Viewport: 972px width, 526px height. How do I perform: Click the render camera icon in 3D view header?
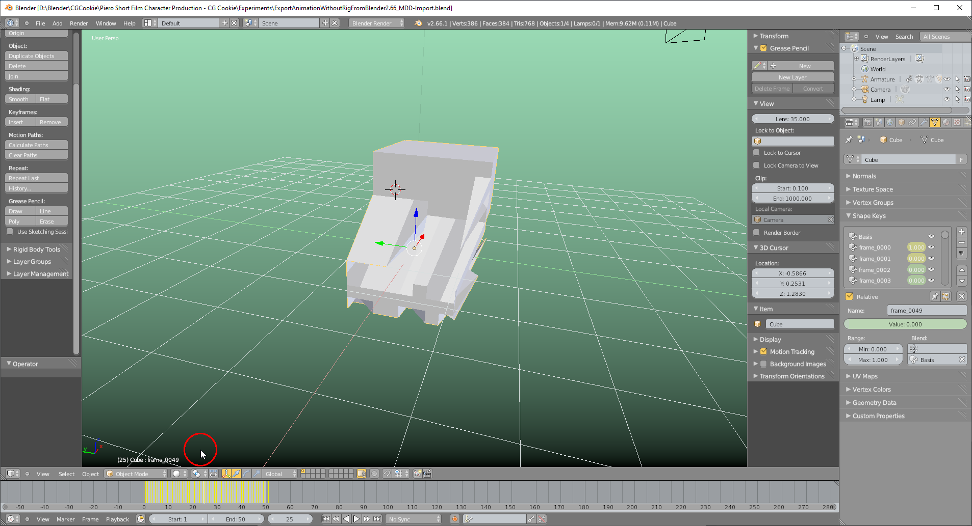pos(417,475)
